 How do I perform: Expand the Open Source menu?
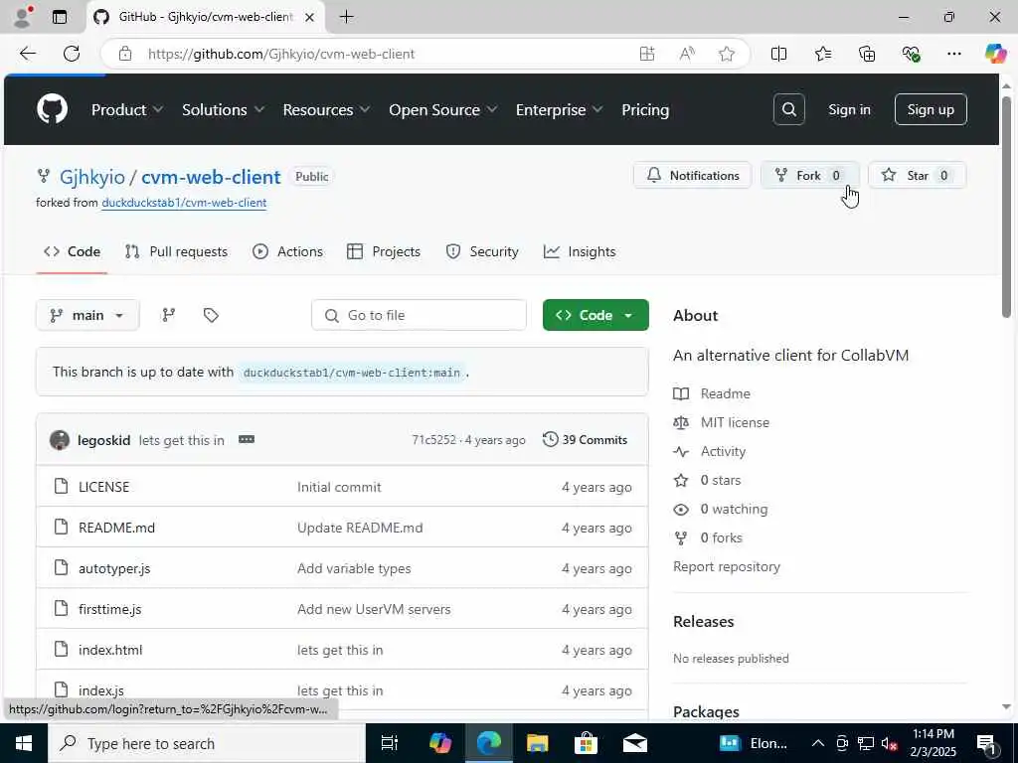point(443,109)
